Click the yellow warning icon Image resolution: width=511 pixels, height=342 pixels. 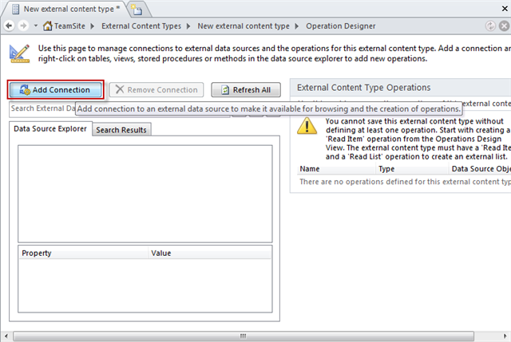307,126
